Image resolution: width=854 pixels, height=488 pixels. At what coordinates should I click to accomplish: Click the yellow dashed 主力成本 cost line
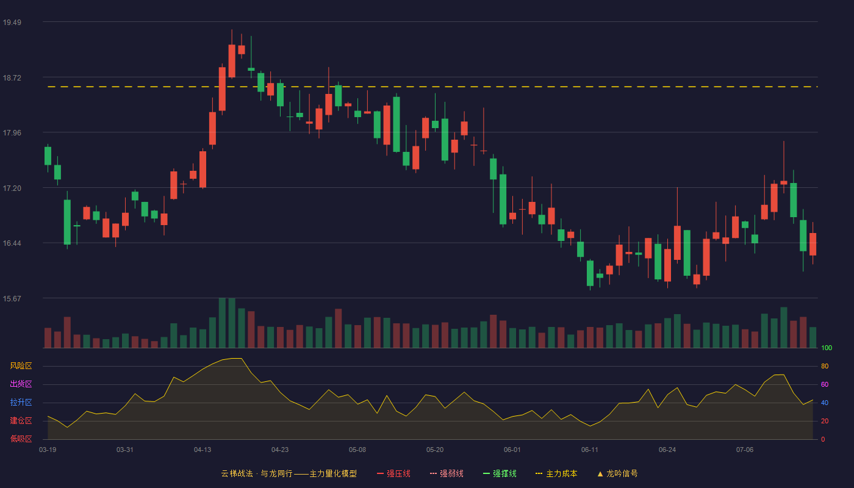pyautogui.click(x=432, y=87)
